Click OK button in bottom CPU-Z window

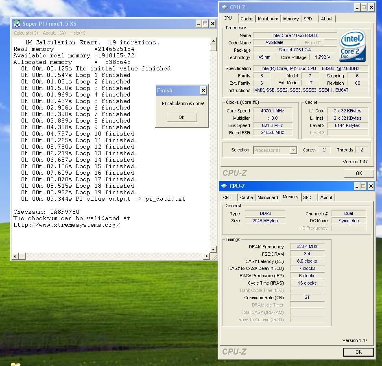point(358,352)
